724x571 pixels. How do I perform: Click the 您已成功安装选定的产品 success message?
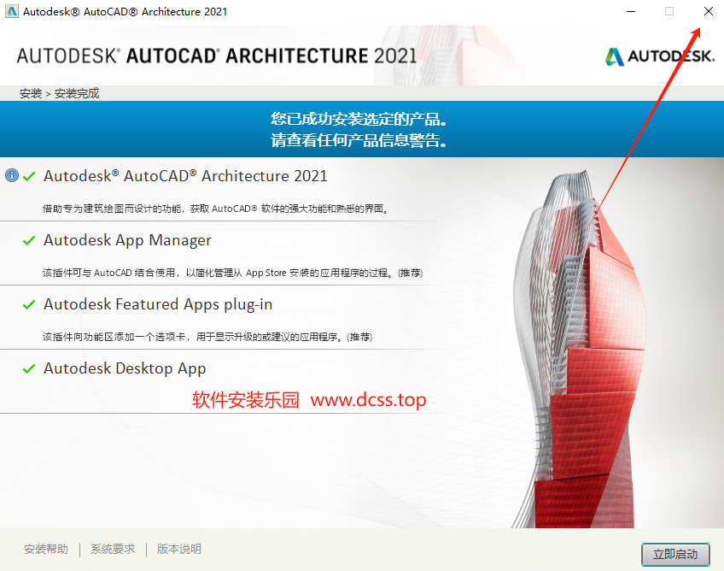click(x=359, y=119)
